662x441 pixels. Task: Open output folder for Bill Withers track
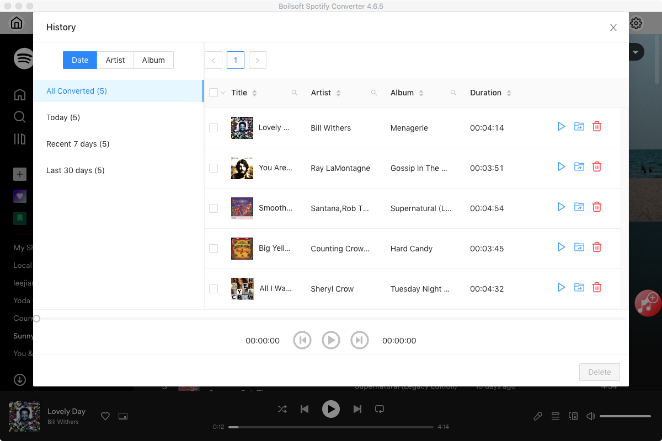[579, 126]
